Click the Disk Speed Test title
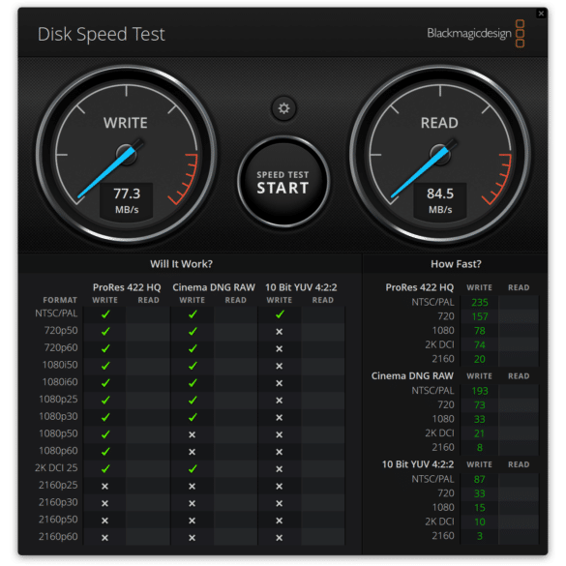 pos(101,34)
